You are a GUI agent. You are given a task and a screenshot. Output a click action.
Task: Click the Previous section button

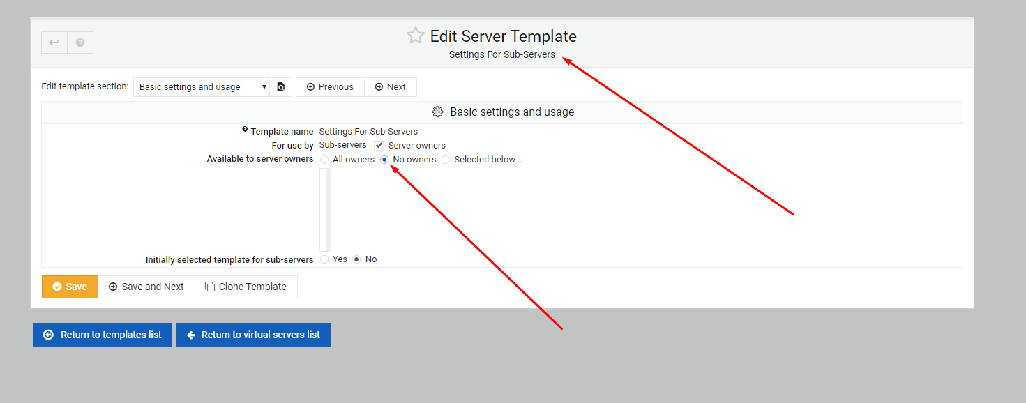[330, 87]
